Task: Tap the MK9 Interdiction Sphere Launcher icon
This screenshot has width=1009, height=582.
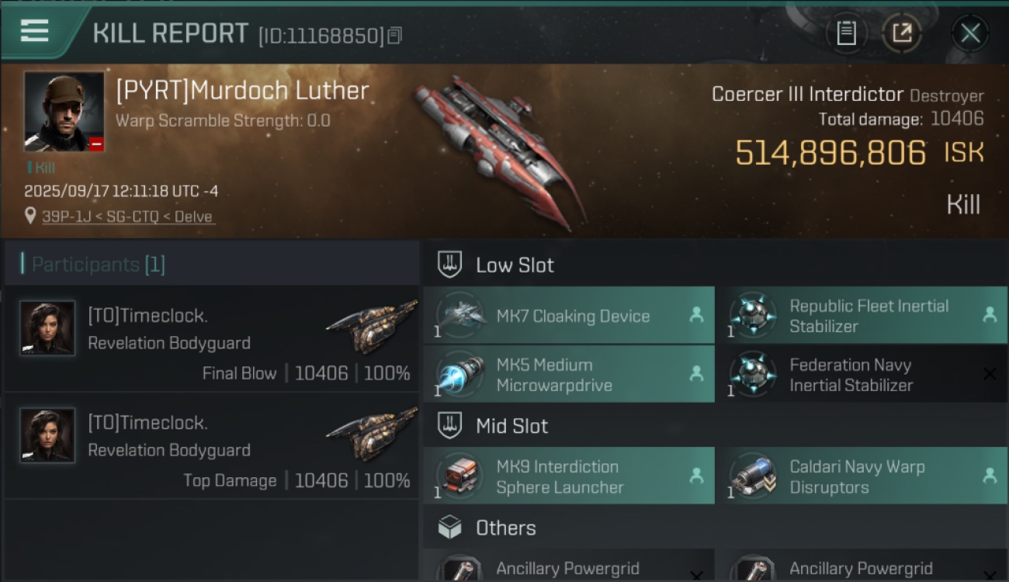Action: point(460,476)
